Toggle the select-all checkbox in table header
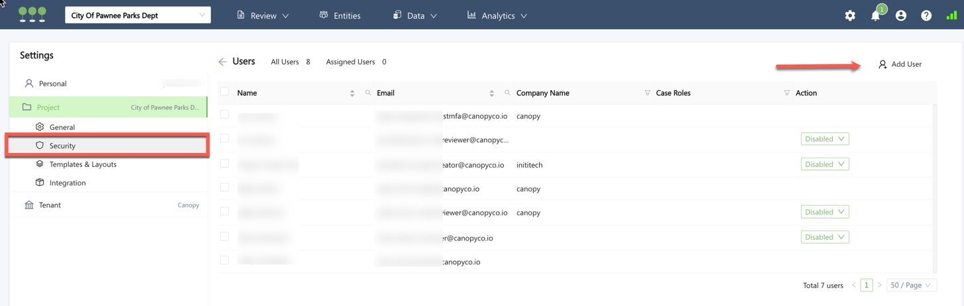Screen dimensions: 964x306 click(225, 92)
